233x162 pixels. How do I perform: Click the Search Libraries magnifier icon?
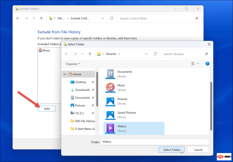click(206, 54)
